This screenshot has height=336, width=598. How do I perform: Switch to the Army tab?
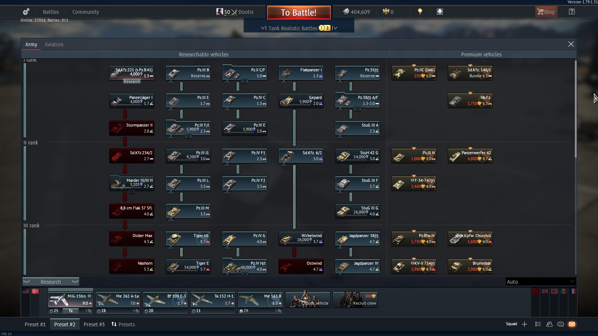point(31,44)
